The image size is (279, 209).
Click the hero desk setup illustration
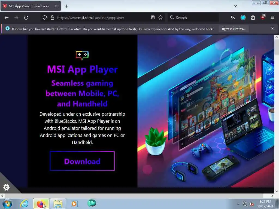point(206,111)
